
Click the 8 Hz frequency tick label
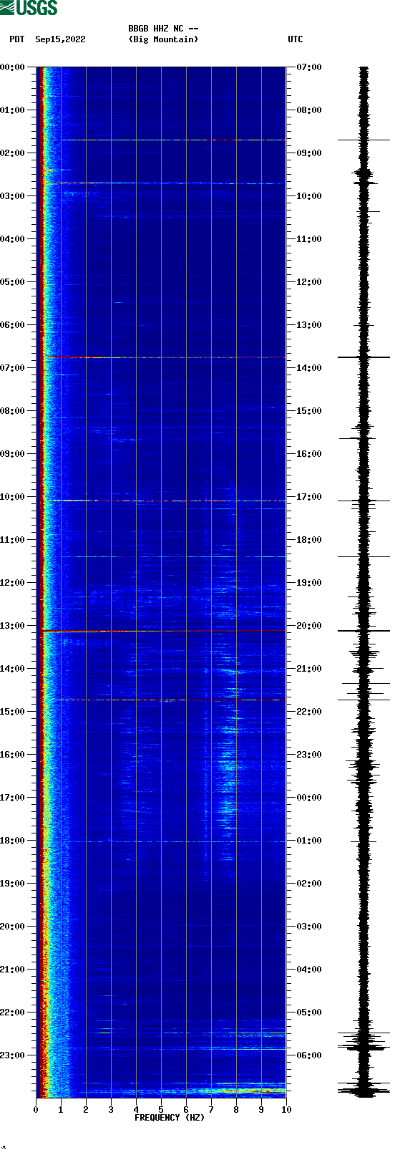point(236,1110)
